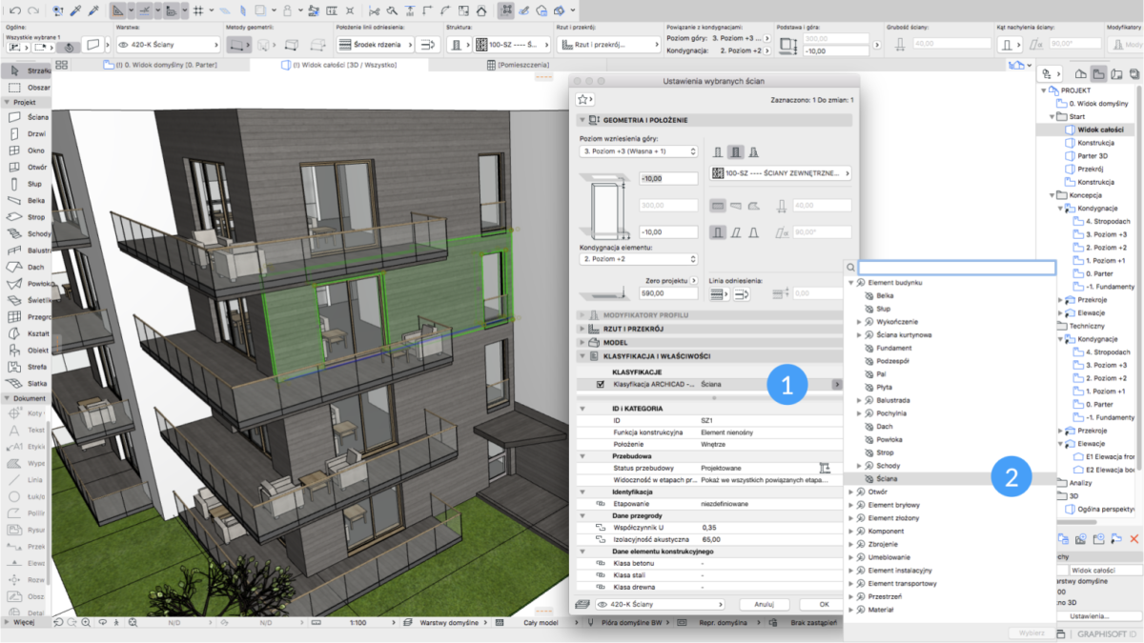Open the Kondygnacja elementu dropdown
The image size is (1144, 643).
(x=639, y=259)
